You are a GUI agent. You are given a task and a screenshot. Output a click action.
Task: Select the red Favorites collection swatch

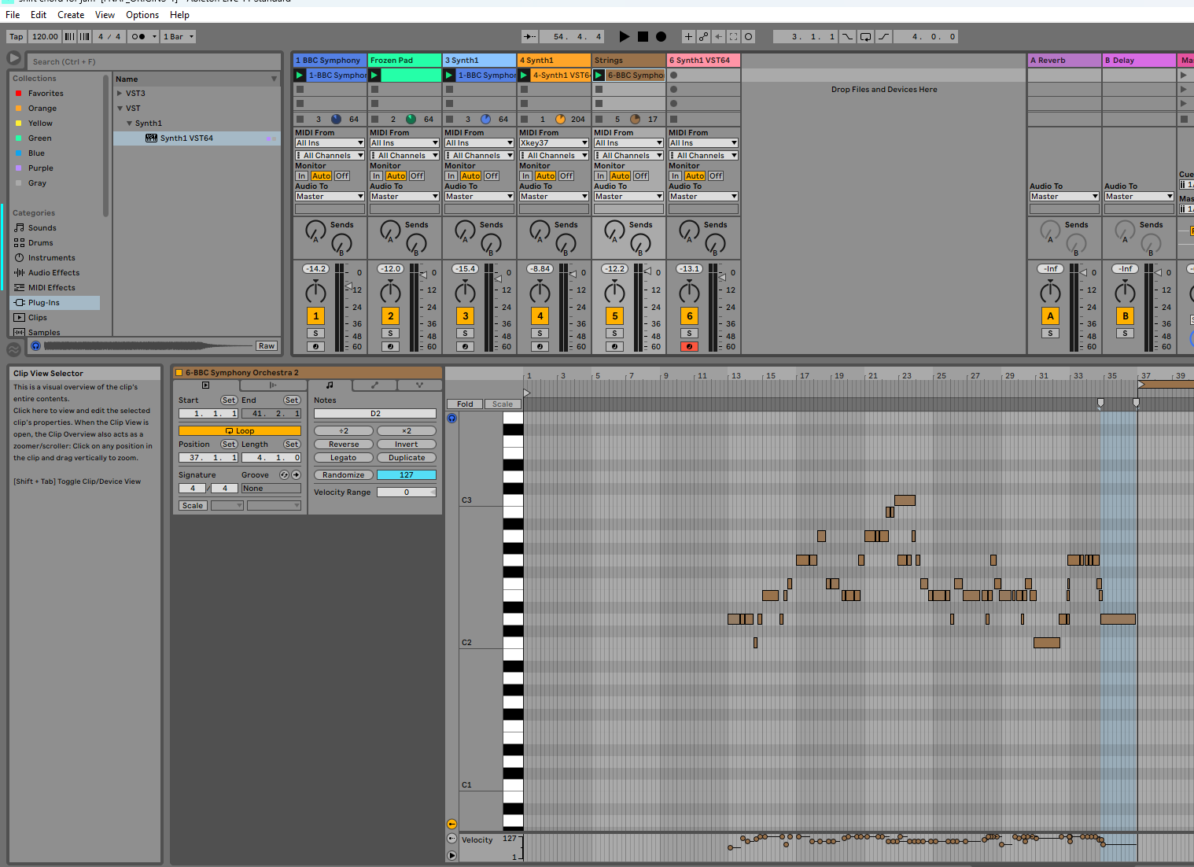[x=19, y=93]
